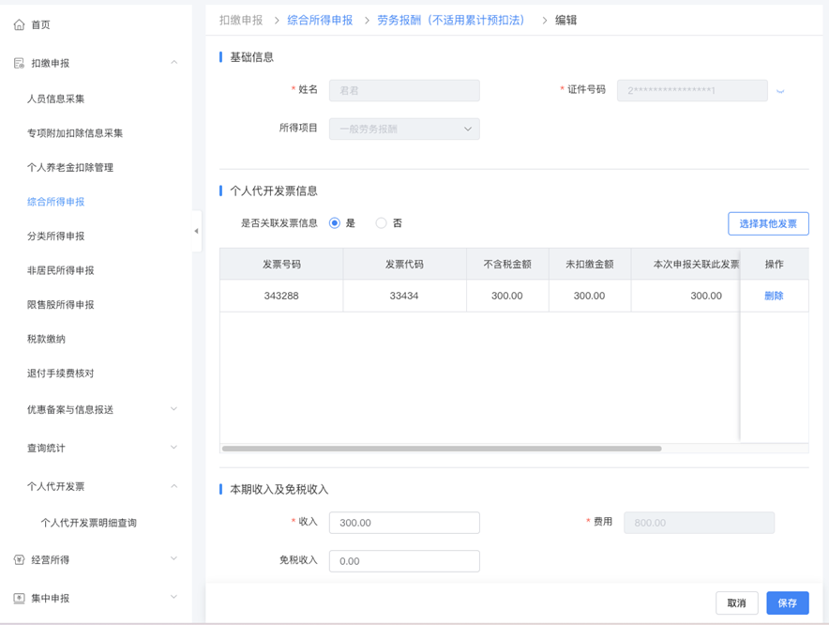Click the 集中申报 sidebar icon
Screen dimensions: 829x625
19,597
